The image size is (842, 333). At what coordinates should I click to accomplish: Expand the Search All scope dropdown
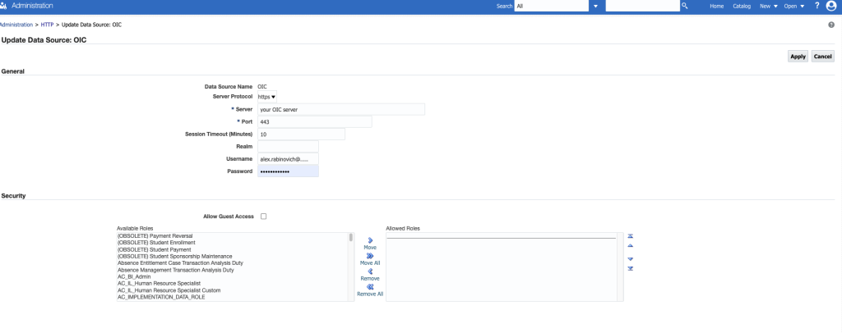pos(596,6)
